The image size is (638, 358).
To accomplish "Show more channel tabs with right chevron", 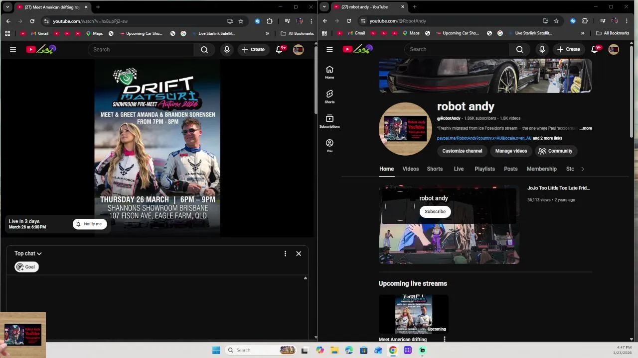I will point(582,169).
